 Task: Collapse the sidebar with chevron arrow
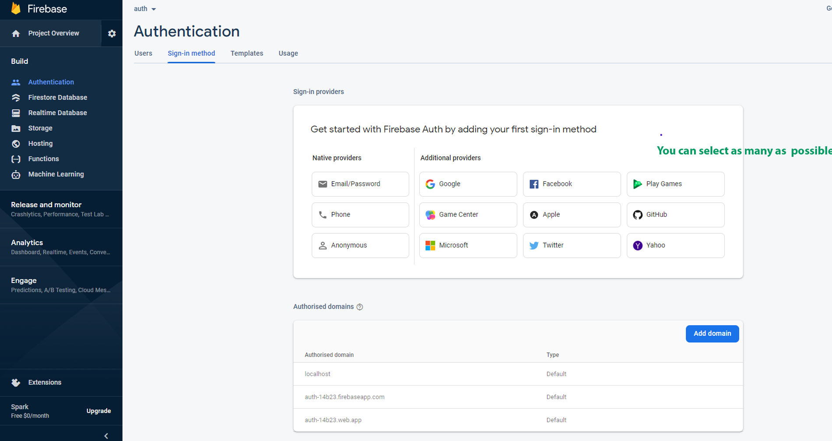click(x=106, y=436)
